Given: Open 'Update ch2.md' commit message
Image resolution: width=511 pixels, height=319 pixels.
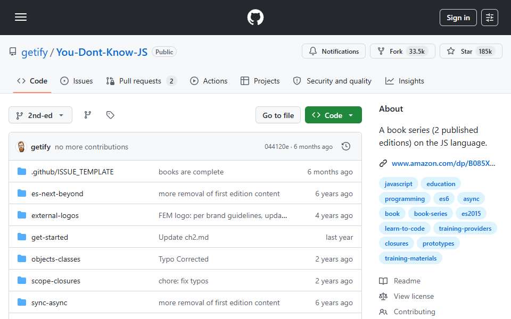Looking at the screenshot, I should (184, 237).
